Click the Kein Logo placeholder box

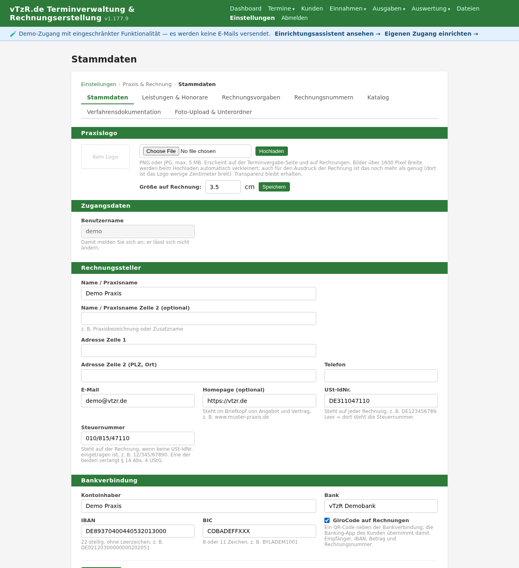click(x=105, y=157)
